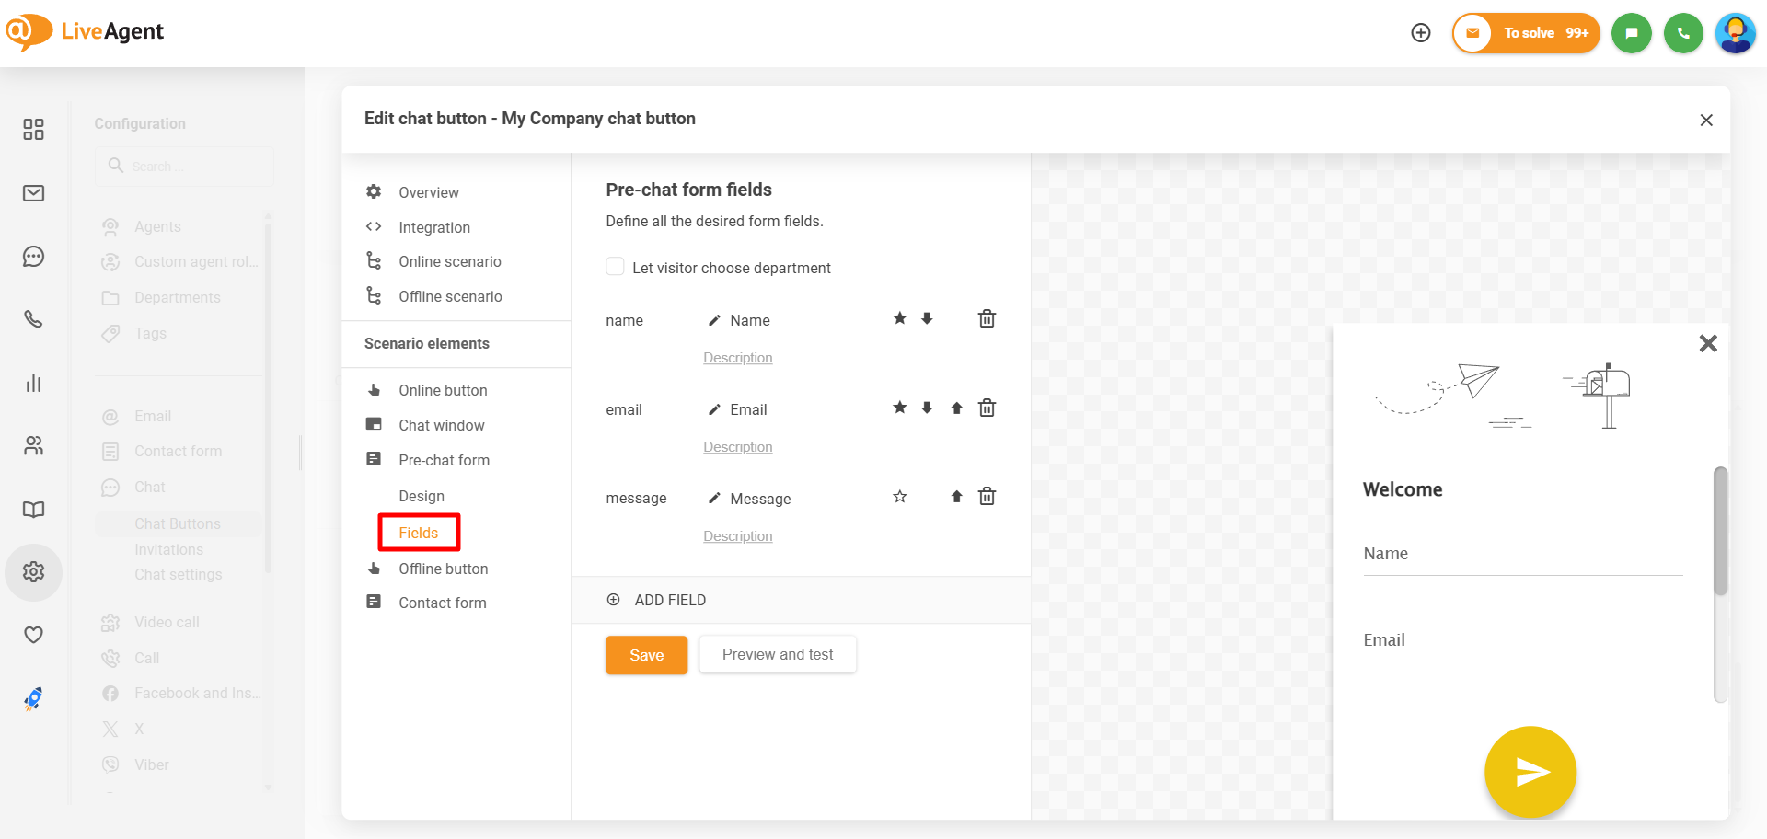Open the Pre-chat form section

tap(444, 460)
